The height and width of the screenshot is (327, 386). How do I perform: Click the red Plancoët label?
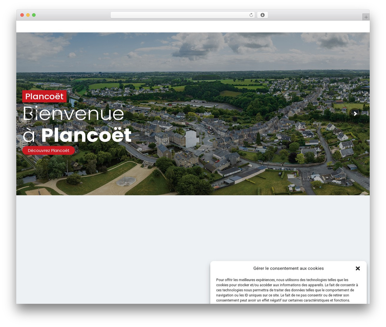44,96
